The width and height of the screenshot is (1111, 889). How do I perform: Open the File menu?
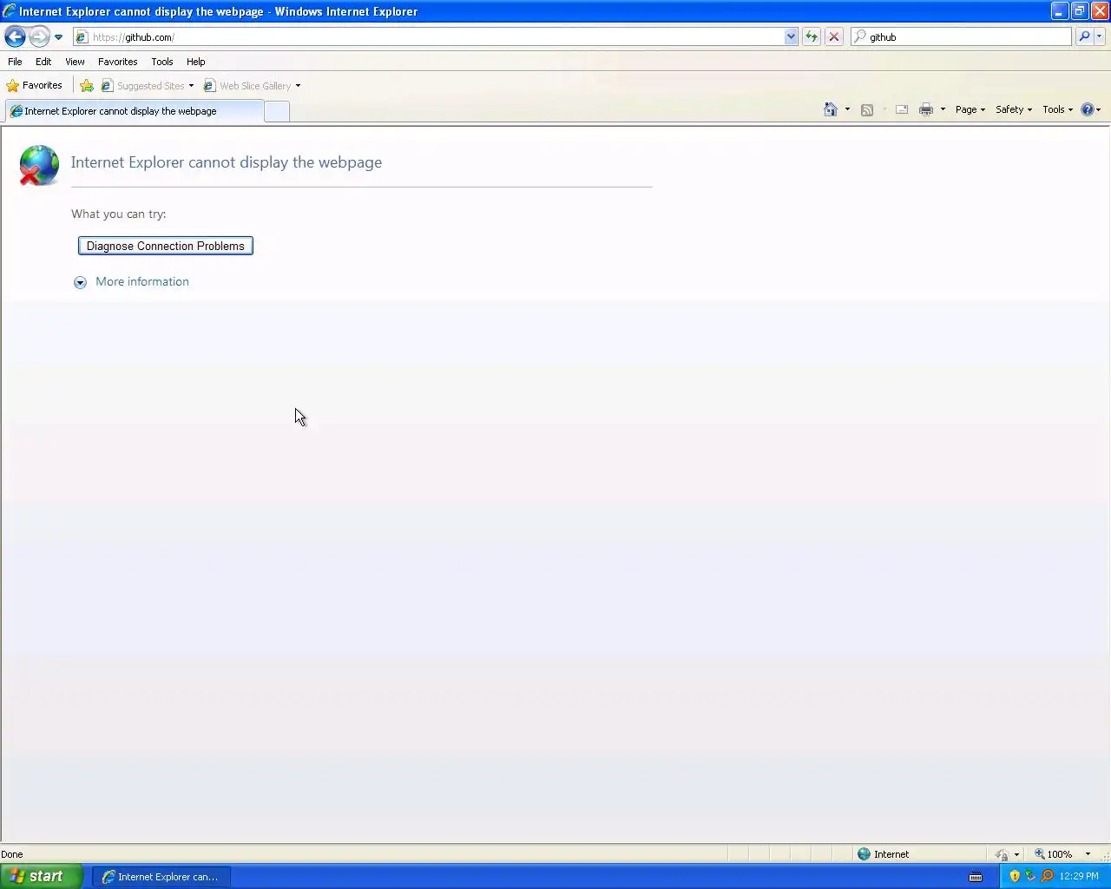[15, 62]
